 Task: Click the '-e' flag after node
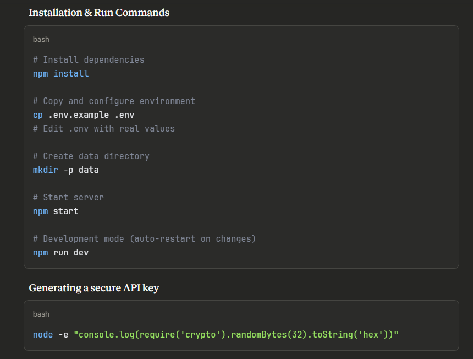pos(63,334)
